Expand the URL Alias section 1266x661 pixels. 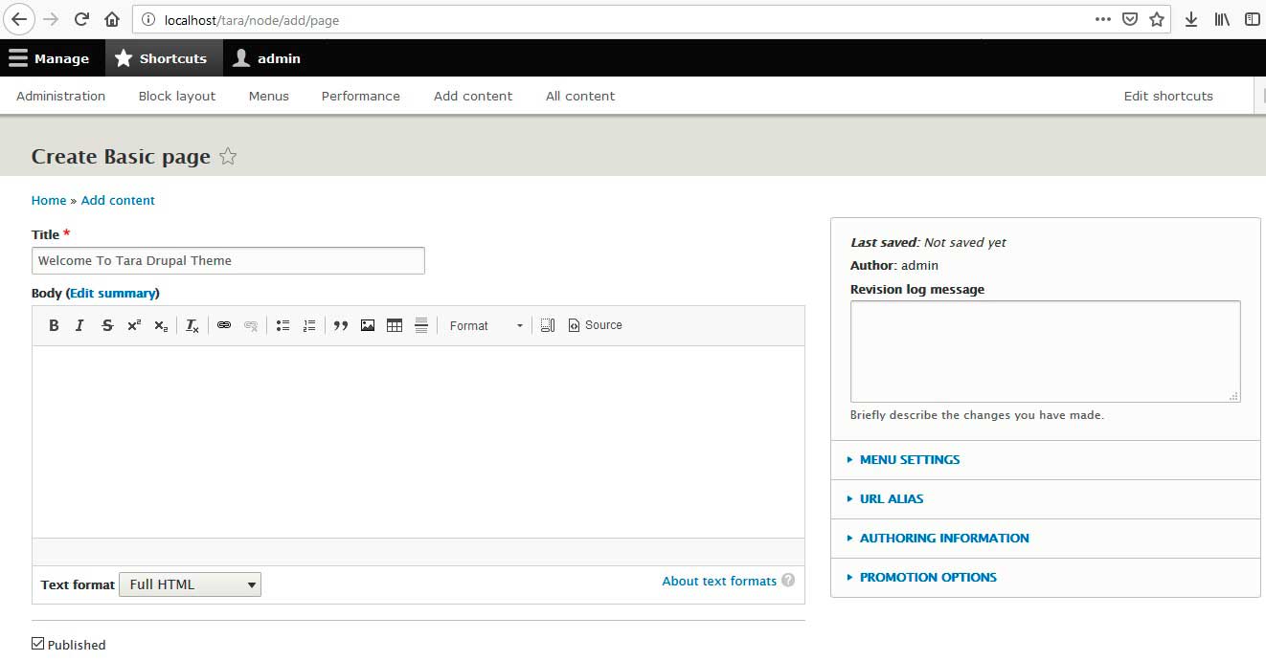tap(891, 499)
